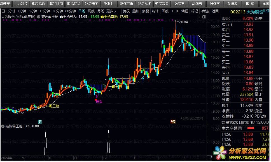Click the 复权 toolbar button
Image resolution: width=271 pixels, height=162 pixels.
tap(126, 11)
